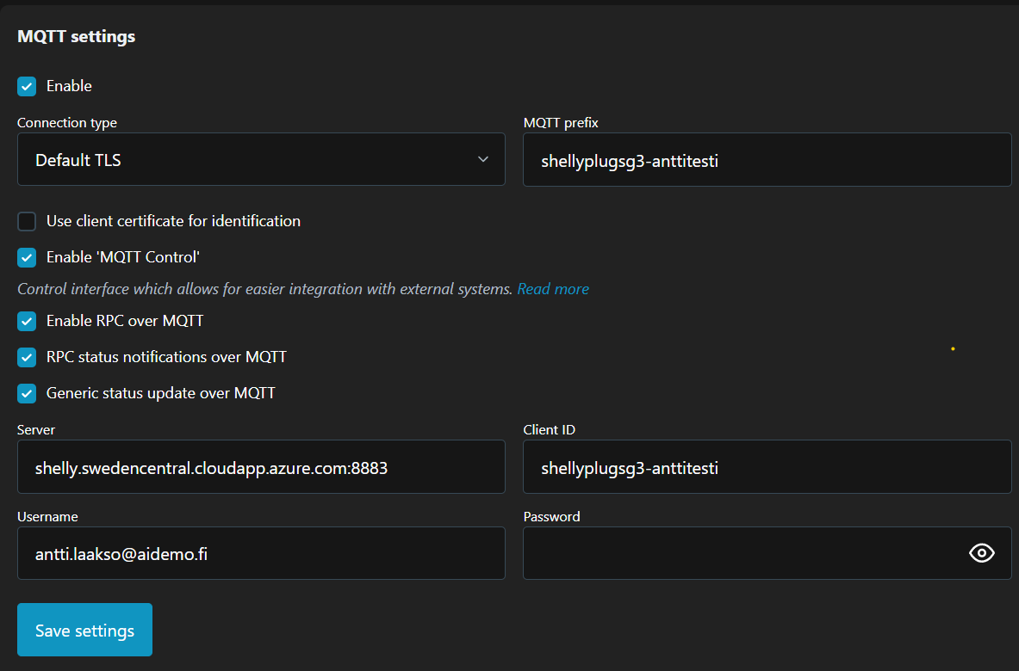Enable client certificate for identification
The image size is (1019, 671).
point(27,221)
